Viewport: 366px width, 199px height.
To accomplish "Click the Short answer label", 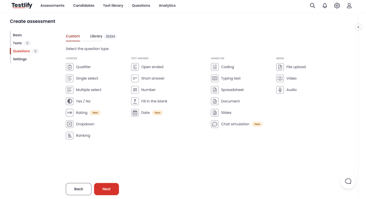I will pyautogui.click(x=153, y=78).
